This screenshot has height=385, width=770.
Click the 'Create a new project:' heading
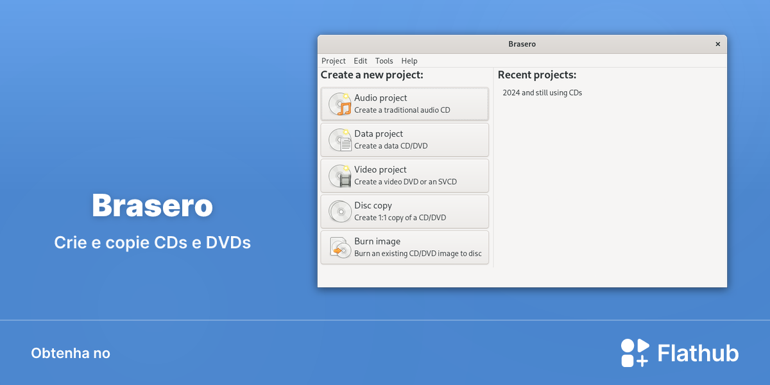click(x=372, y=75)
